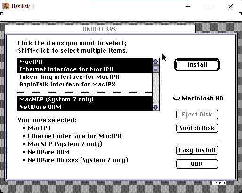Click the Basilisk II app icon
242x193 pixels.
tap(6, 6)
